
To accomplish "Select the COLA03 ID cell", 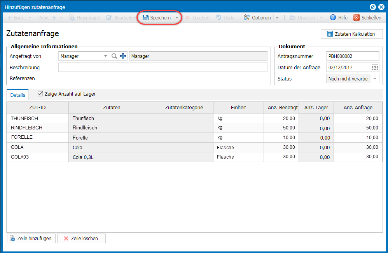I will [37, 157].
